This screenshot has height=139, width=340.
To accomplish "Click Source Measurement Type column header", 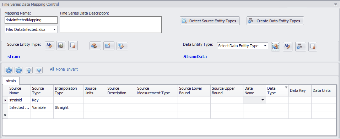I will pos(157,91).
